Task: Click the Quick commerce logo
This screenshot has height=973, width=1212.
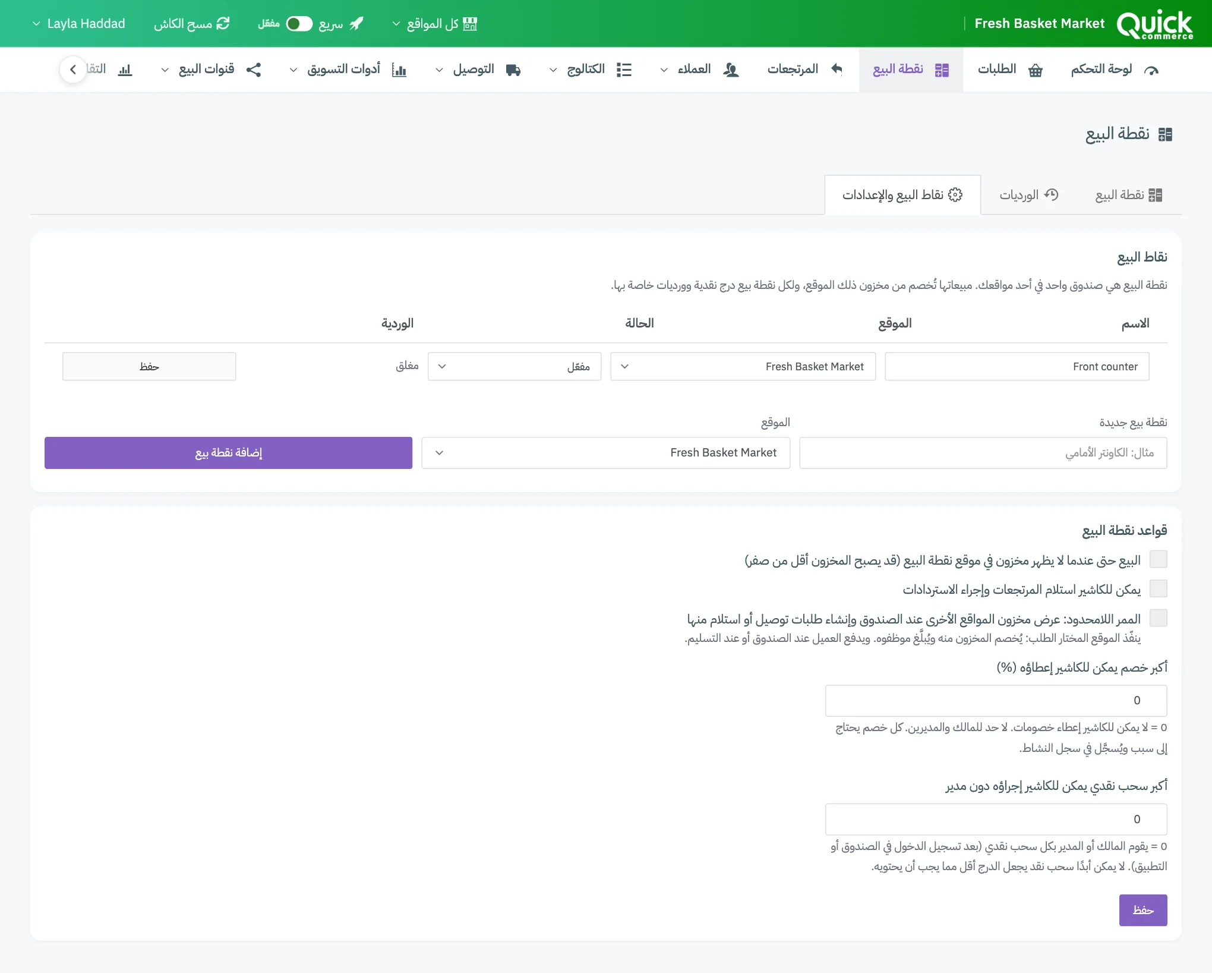Action: [1154, 24]
